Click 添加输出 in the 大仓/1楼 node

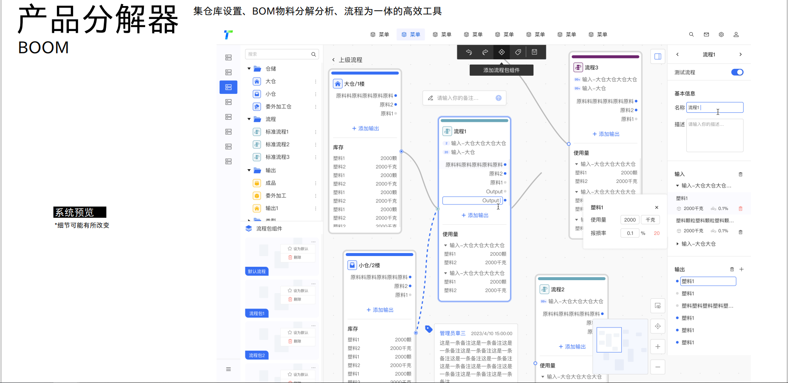[x=366, y=129]
